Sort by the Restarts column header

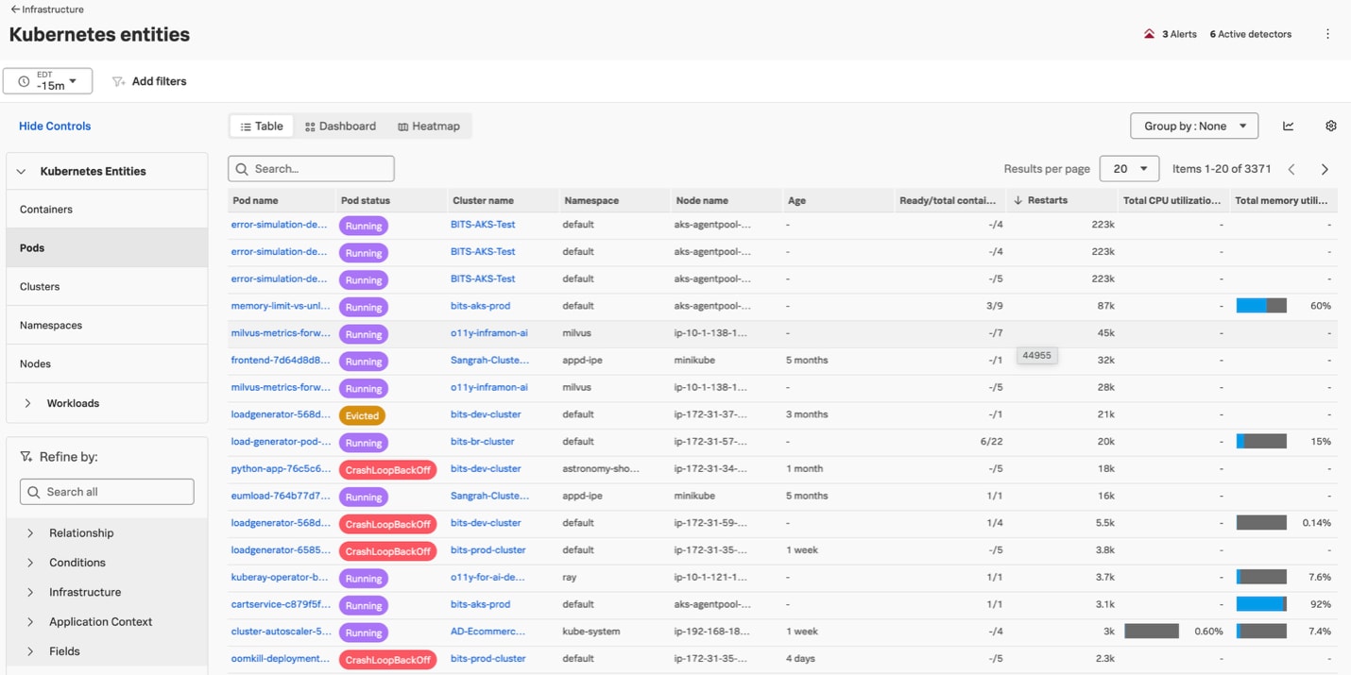(1047, 200)
